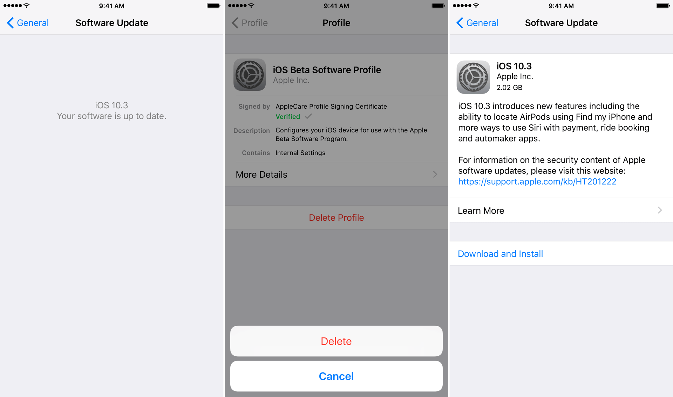
Task: Click Software Update title label center panel
Action: 336,23
